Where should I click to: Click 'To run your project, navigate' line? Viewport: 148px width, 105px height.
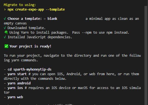[x=72, y=56]
